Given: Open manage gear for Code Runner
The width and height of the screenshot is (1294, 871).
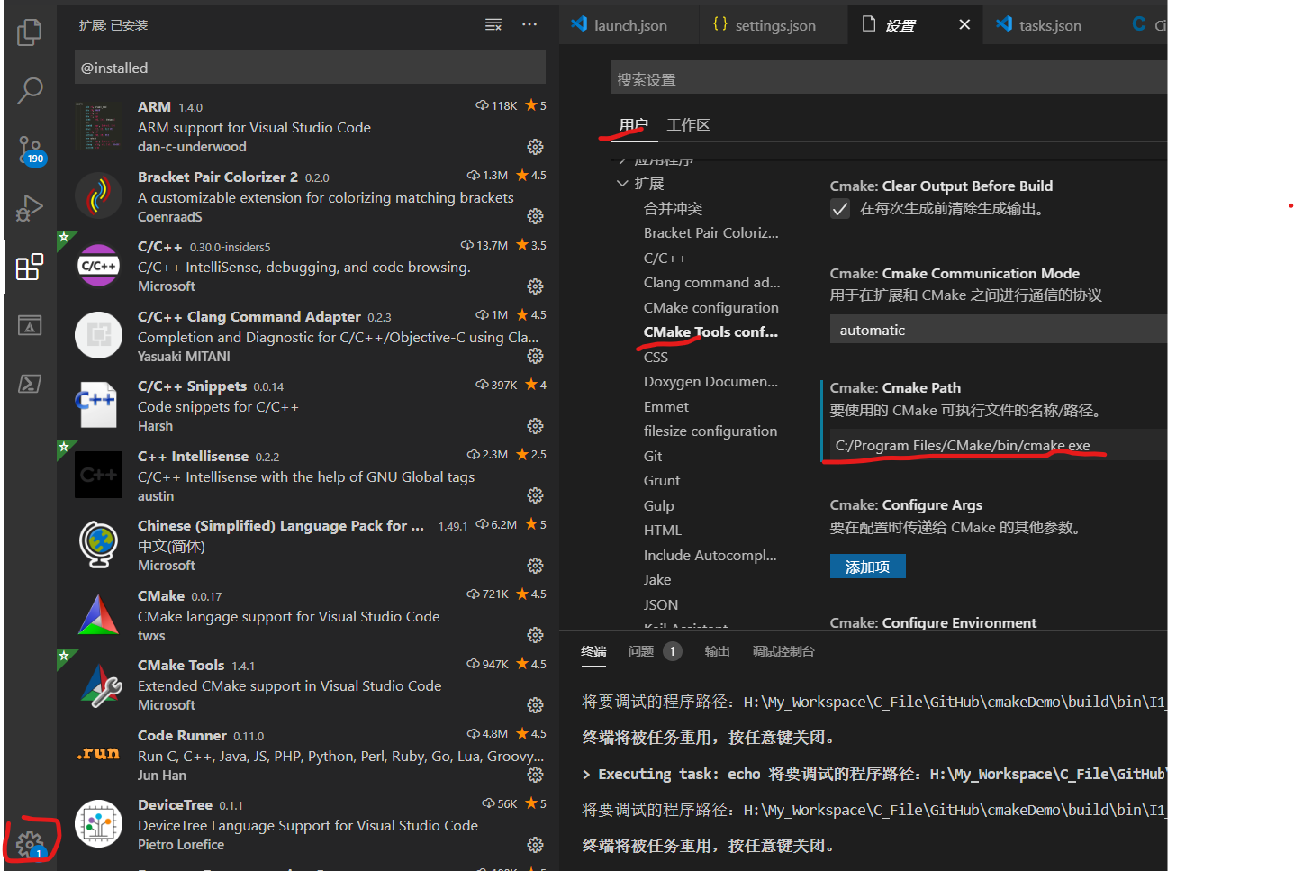Looking at the screenshot, I should 535,775.
